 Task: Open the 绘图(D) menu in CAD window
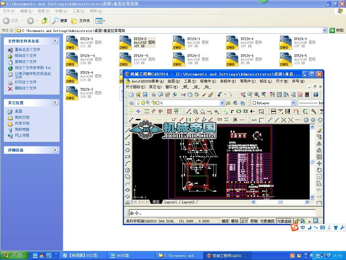tap(174, 81)
